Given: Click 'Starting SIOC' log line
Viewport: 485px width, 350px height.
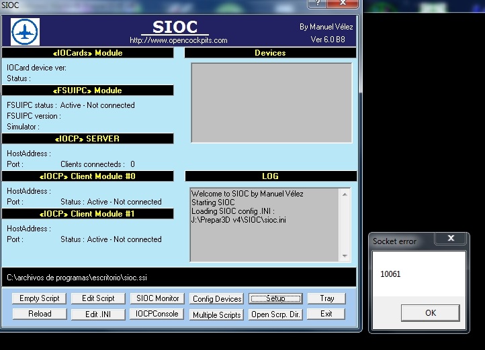Looking at the screenshot, I should click(213, 202).
